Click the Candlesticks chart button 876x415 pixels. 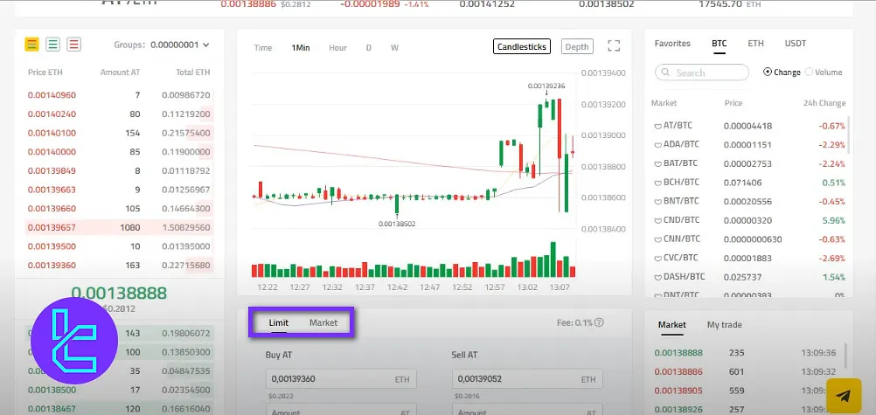coord(521,47)
